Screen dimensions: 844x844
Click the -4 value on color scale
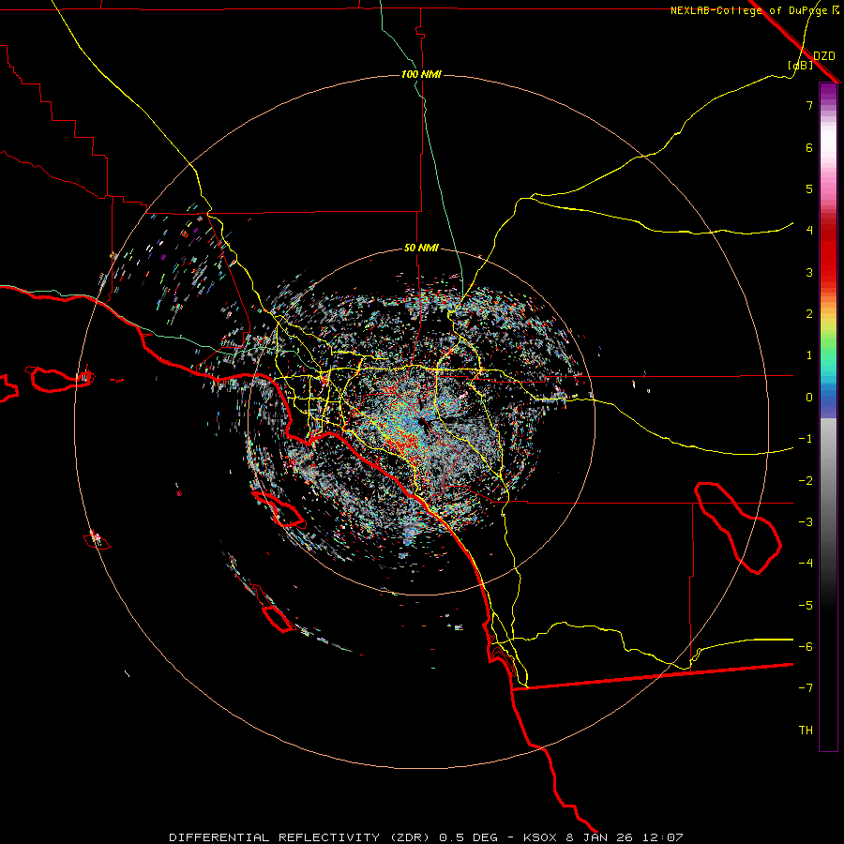[806, 564]
